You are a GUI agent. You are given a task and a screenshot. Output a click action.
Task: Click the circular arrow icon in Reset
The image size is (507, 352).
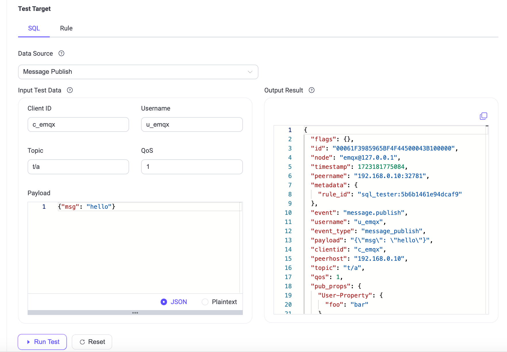(82, 342)
